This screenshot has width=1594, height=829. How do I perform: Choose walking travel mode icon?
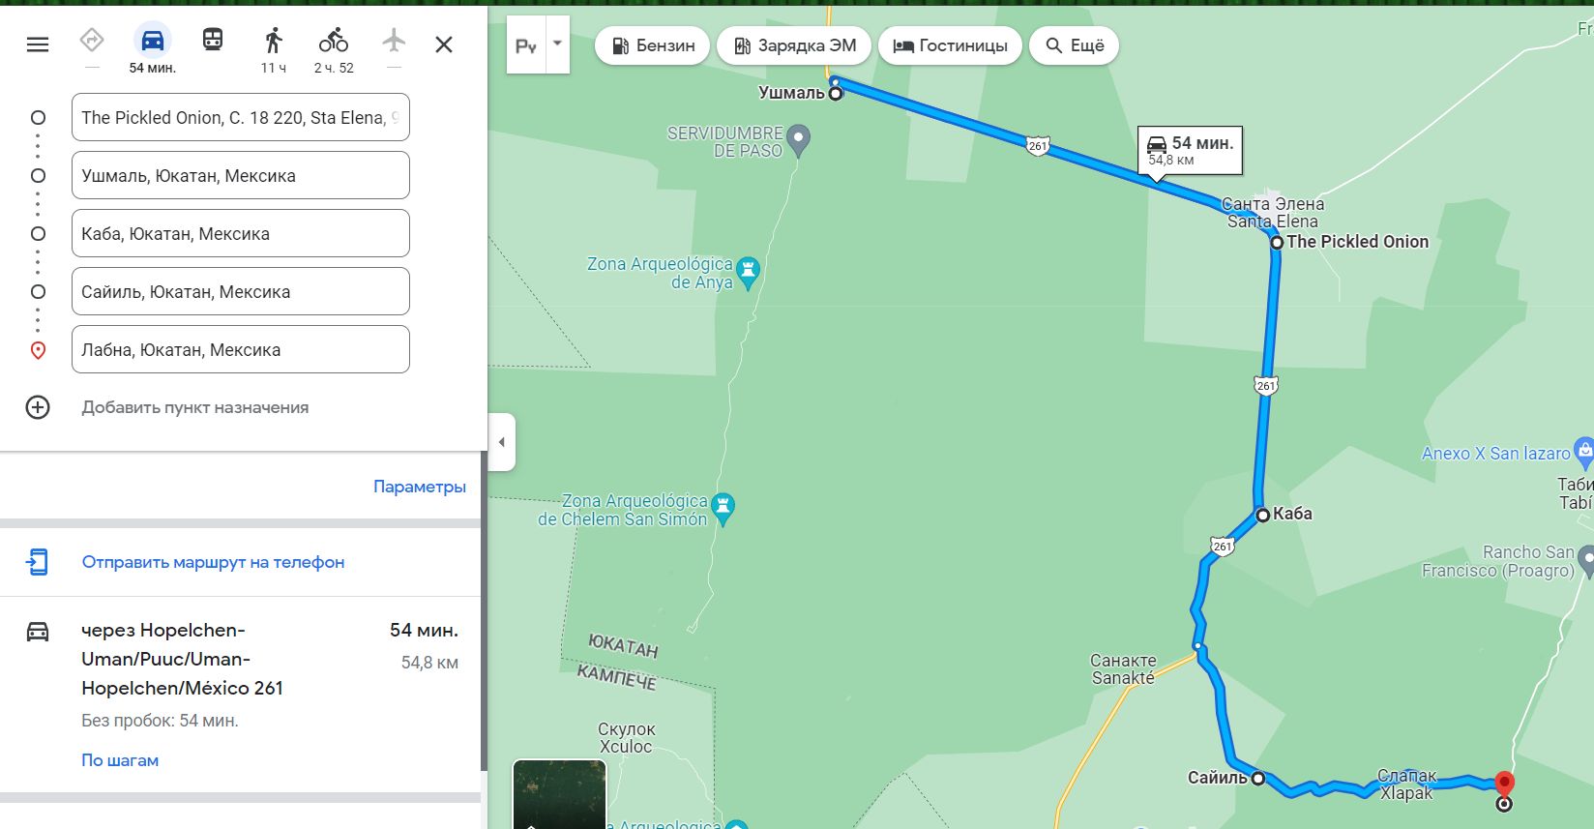pyautogui.click(x=274, y=40)
